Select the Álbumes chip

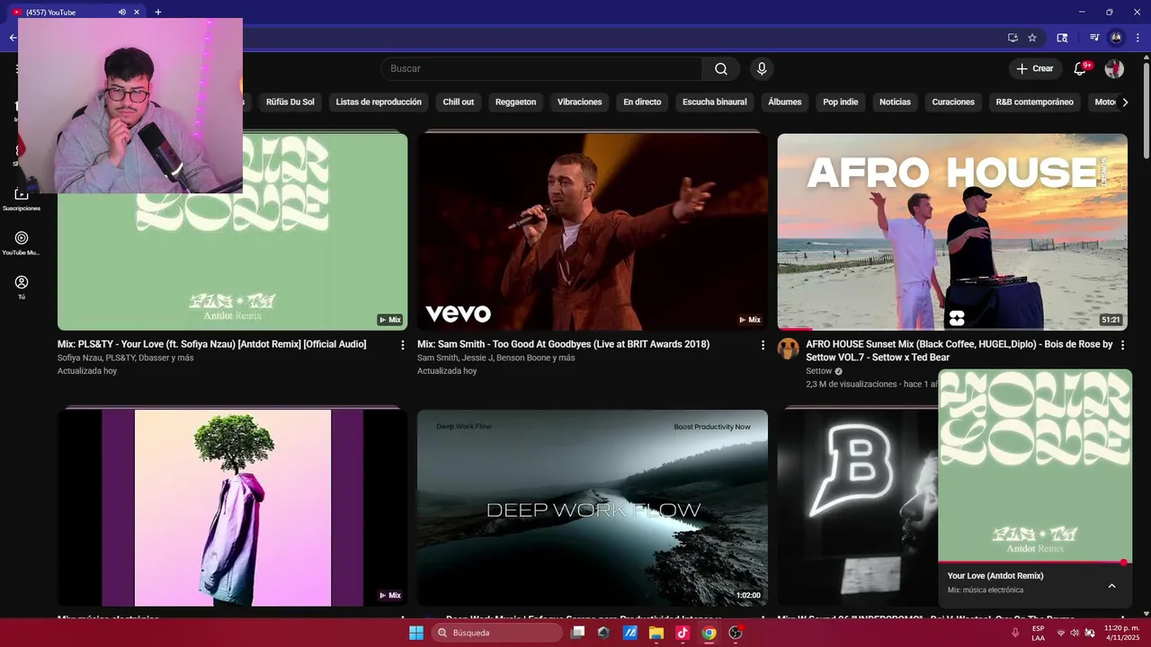pos(785,102)
